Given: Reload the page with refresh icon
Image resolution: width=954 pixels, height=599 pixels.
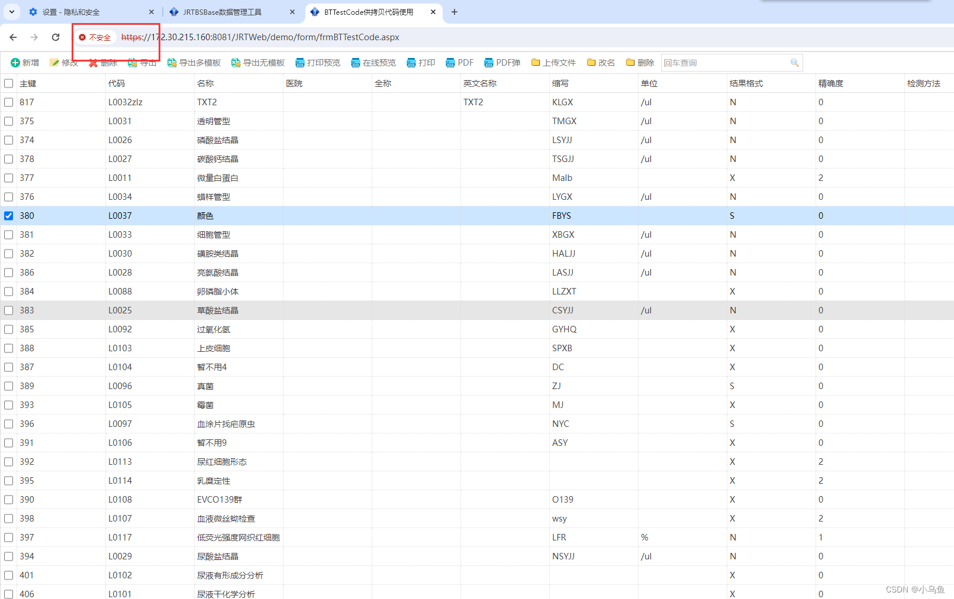Looking at the screenshot, I should 56,37.
